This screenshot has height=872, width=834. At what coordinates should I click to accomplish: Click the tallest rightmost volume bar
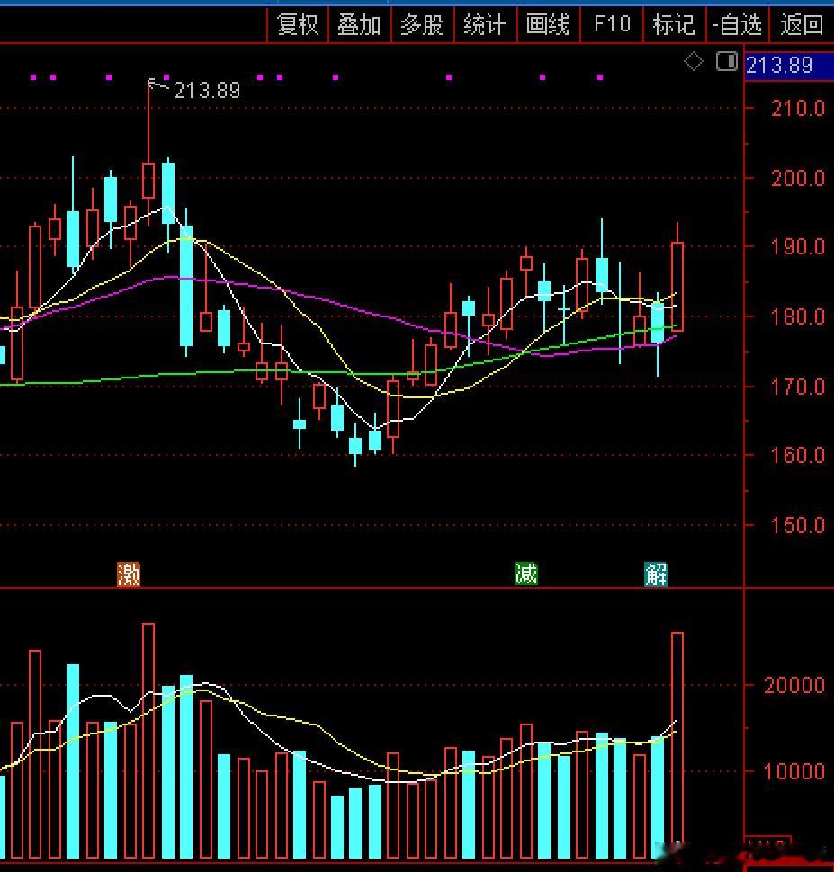tap(677, 744)
